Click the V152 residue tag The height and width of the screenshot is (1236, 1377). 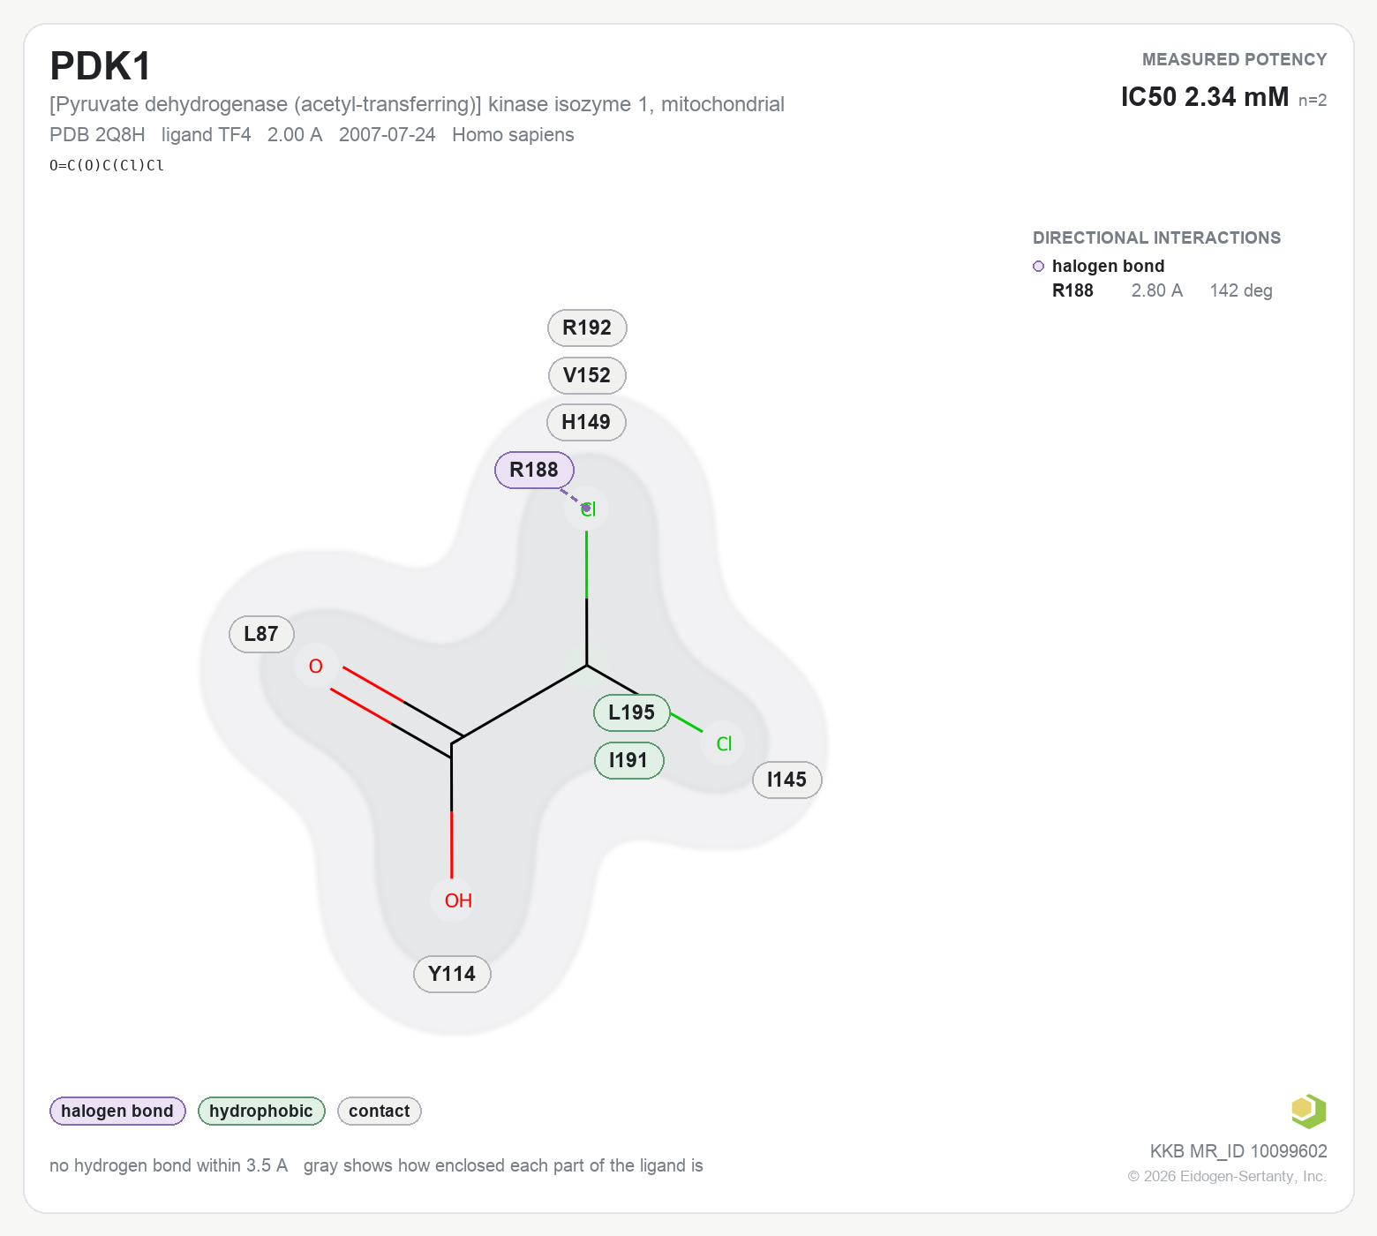pyautogui.click(x=587, y=375)
